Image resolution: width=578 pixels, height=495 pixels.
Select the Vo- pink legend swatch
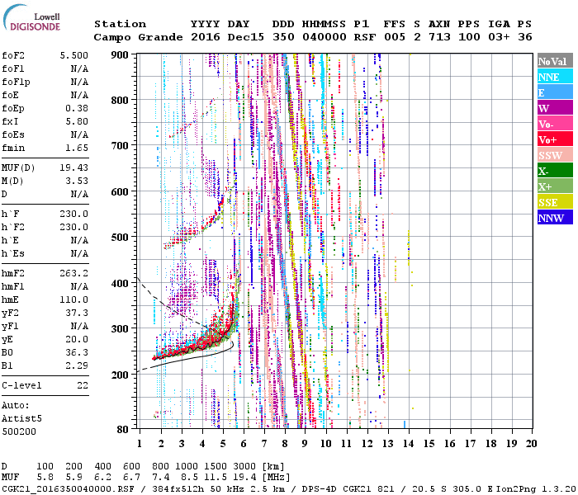coord(555,124)
